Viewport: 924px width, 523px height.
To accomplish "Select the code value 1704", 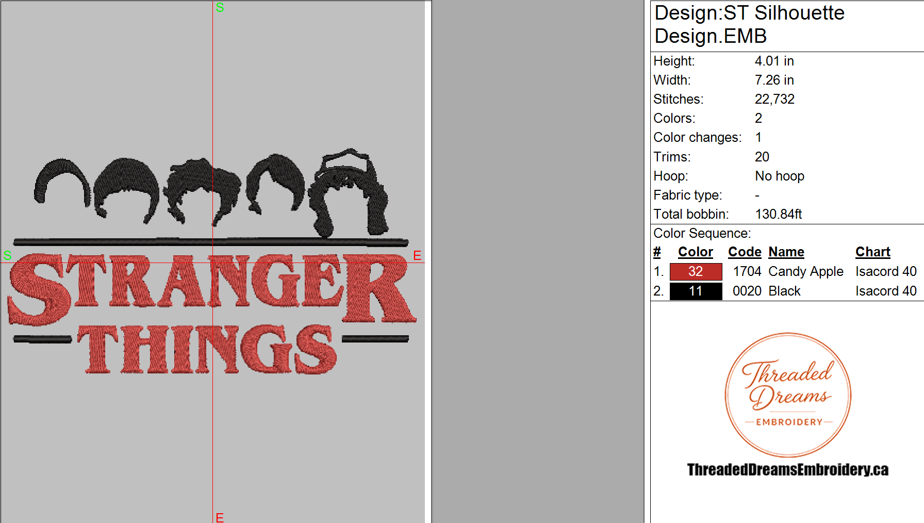I will point(747,271).
